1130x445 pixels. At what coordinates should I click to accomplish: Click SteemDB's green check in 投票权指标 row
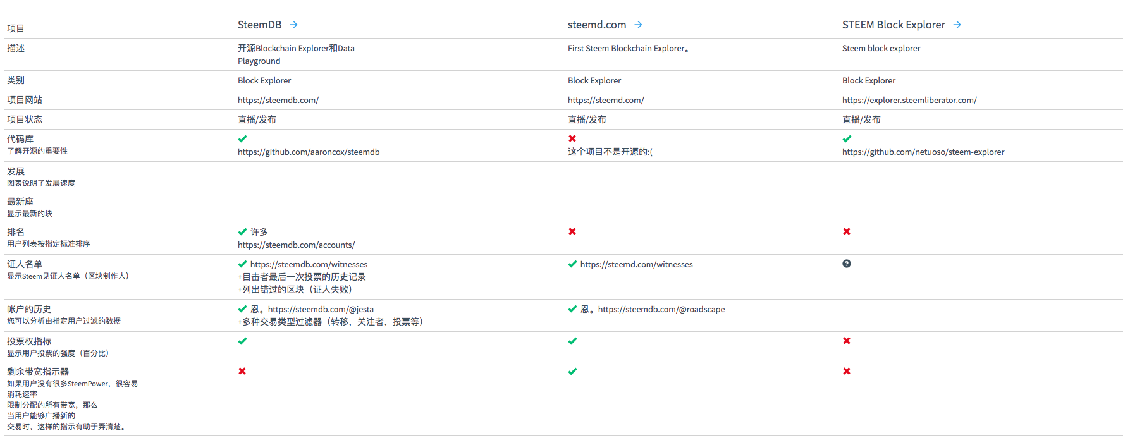point(242,341)
